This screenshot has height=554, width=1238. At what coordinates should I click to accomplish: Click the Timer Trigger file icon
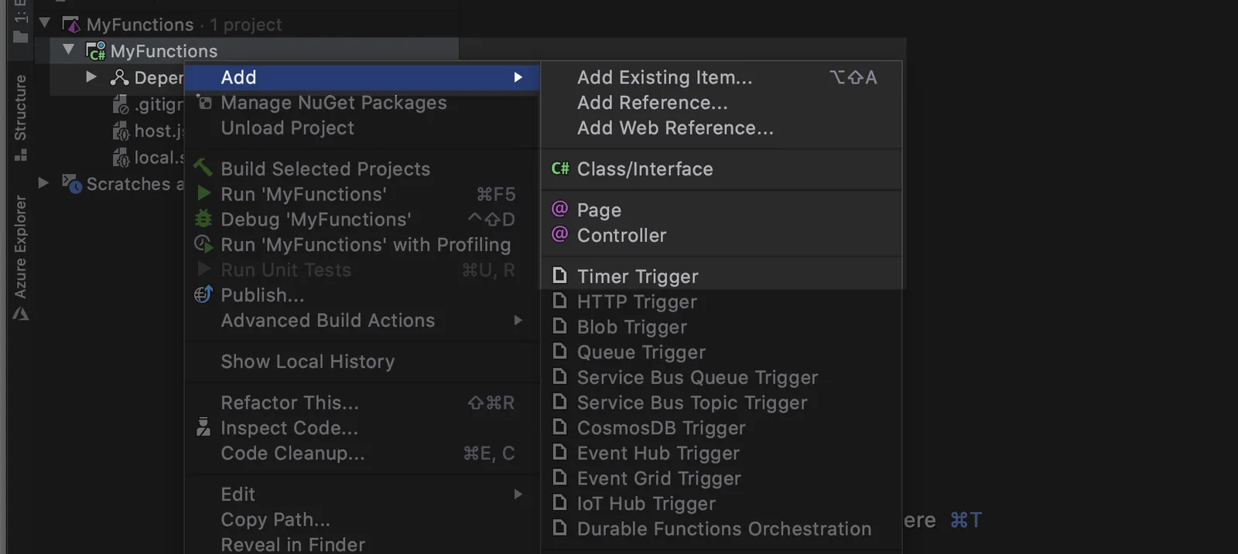[x=559, y=275]
